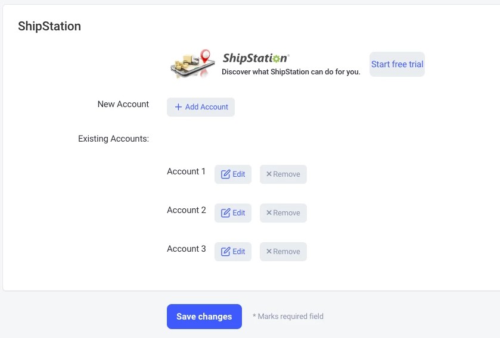Click the ShipStation section heading
Screen dimensions: 500x338
[x=49, y=26]
